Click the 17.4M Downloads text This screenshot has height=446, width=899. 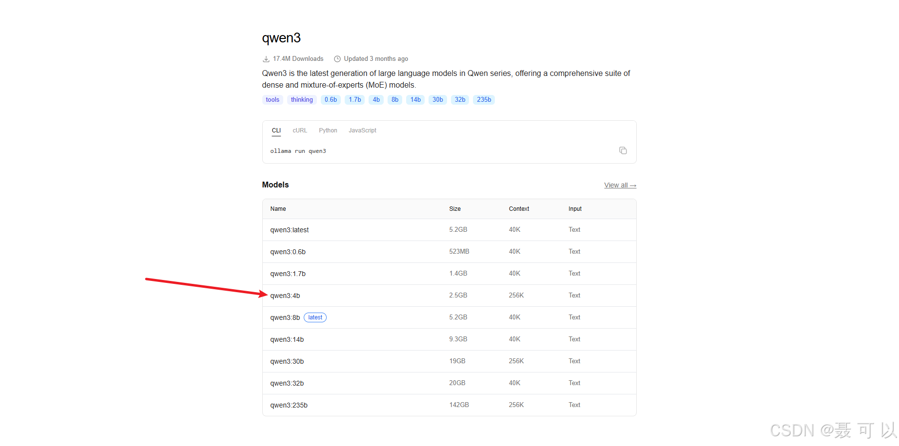(298, 59)
